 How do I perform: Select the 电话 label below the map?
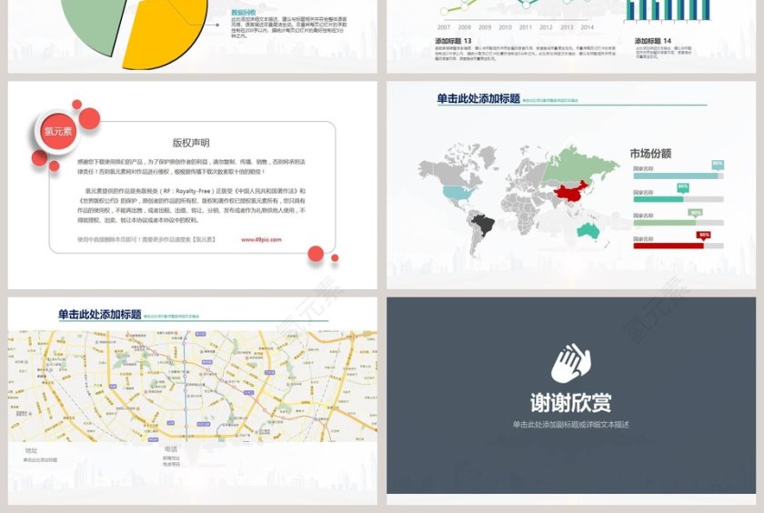171,449
